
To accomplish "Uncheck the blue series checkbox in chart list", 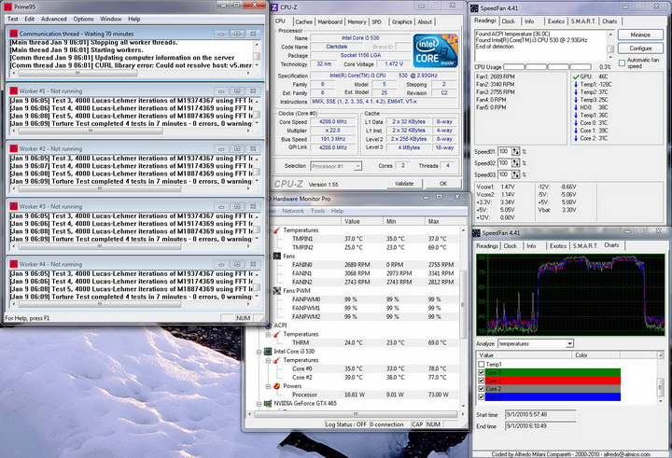I will click(482, 396).
